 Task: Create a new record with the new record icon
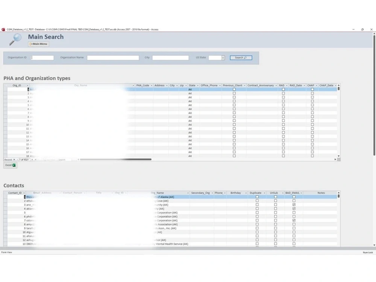[38, 159]
